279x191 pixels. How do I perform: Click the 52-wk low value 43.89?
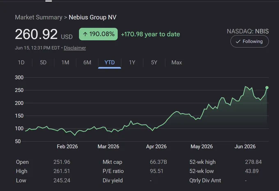252,171
